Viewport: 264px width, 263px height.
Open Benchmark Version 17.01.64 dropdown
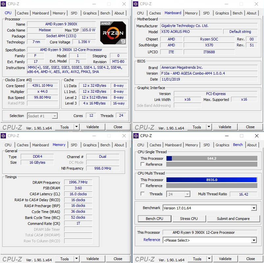254,208
